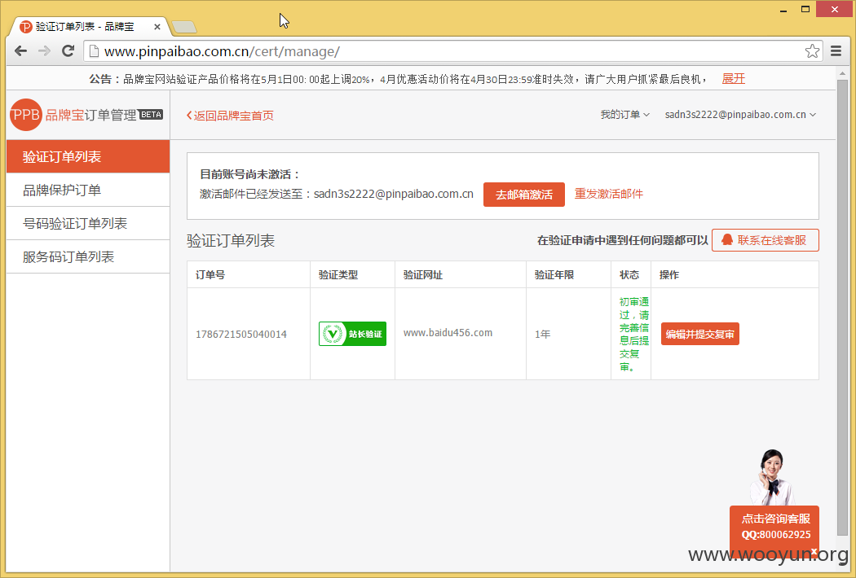Select 验证订单列表 in the sidebar
Viewport: 856px width, 578px height.
[x=88, y=156]
